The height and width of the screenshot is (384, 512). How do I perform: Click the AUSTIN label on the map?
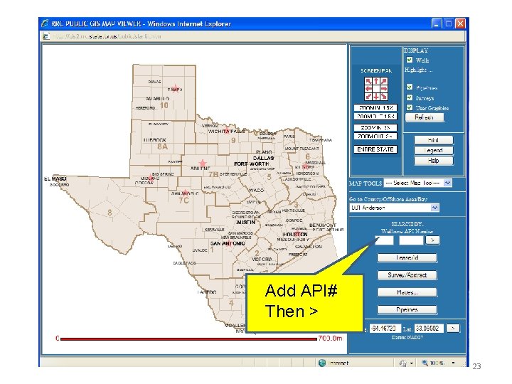click(x=245, y=223)
